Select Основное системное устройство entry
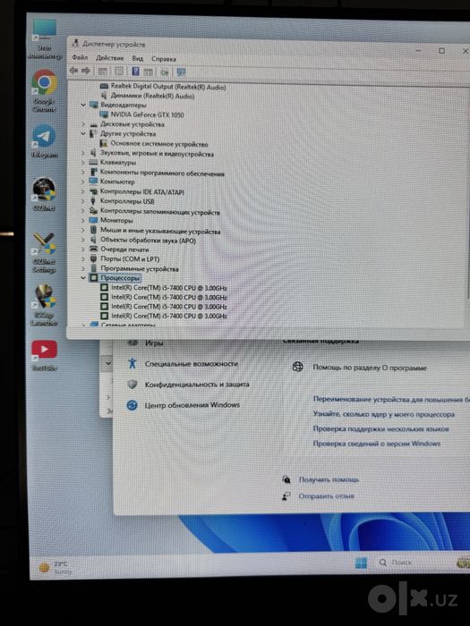470x626 pixels. pyautogui.click(x=159, y=144)
